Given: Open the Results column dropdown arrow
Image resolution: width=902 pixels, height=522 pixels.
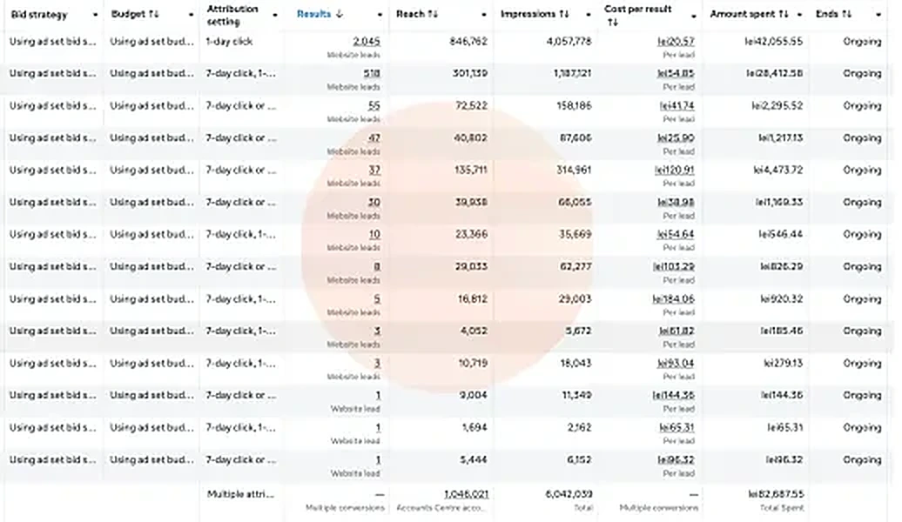Looking at the screenshot, I should 380,15.
